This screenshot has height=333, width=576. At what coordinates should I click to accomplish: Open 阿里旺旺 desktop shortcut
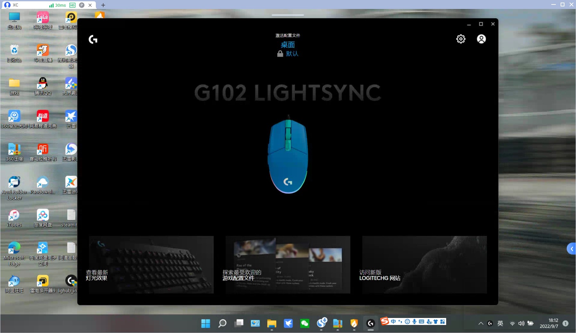point(14,284)
